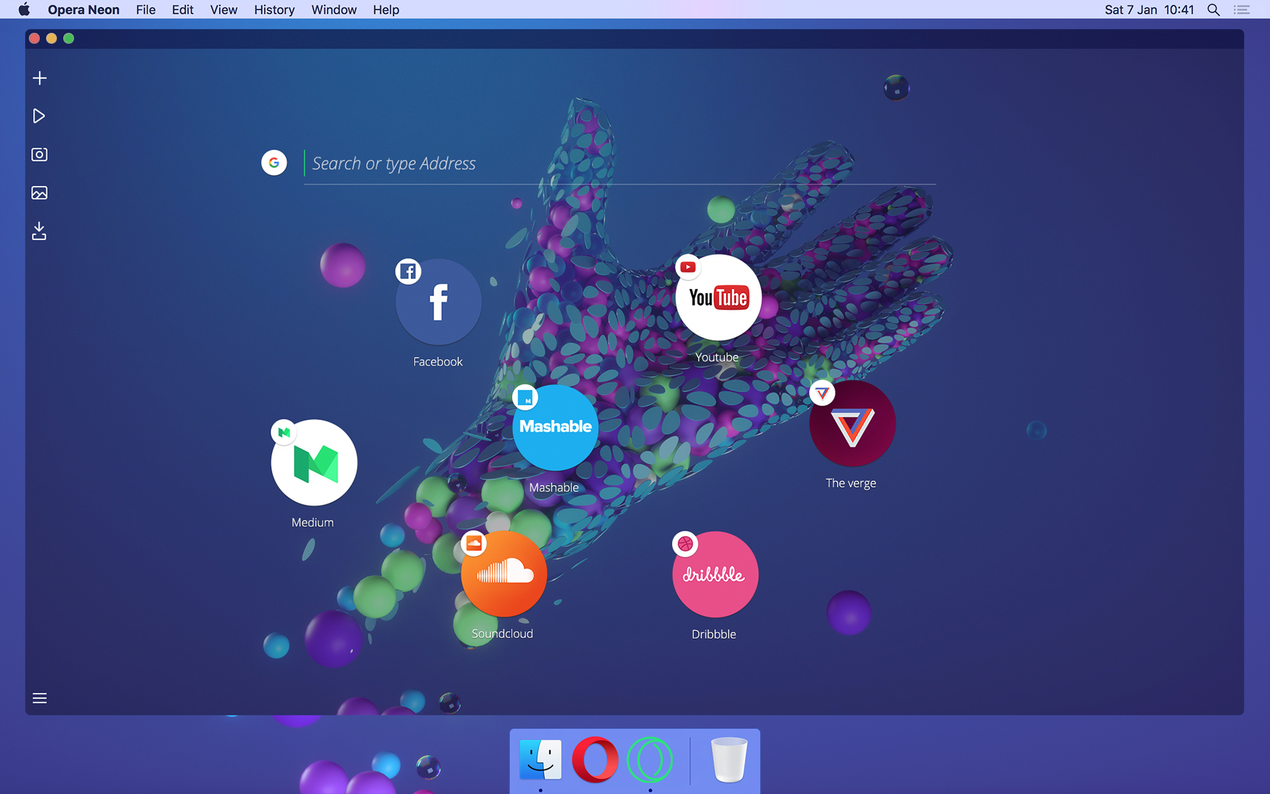The width and height of the screenshot is (1270, 794).
Task: Open a new tab with plus icon
Action: pos(40,78)
